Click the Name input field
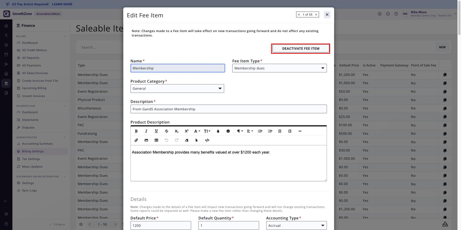 pyautogui.click(x=178, y=68)
